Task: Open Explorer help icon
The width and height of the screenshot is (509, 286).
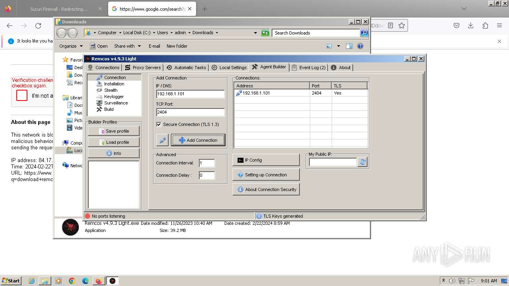Action: pos(360,46)
